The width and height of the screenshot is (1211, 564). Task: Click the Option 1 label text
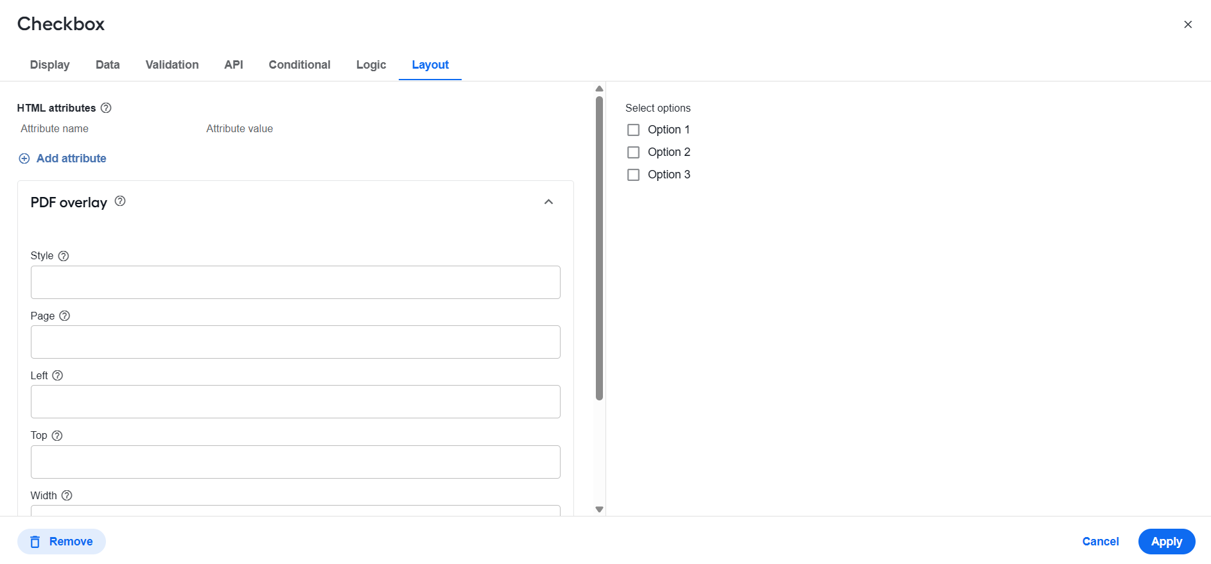tap(668, 130)
